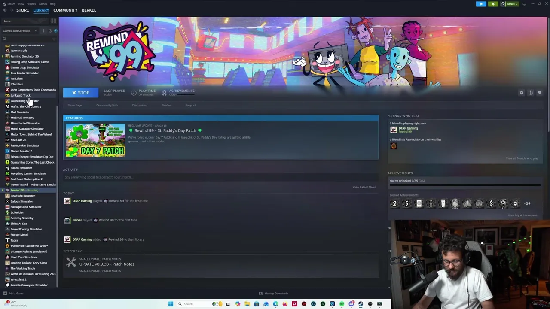Open View all friends who play link

point(522,158)
